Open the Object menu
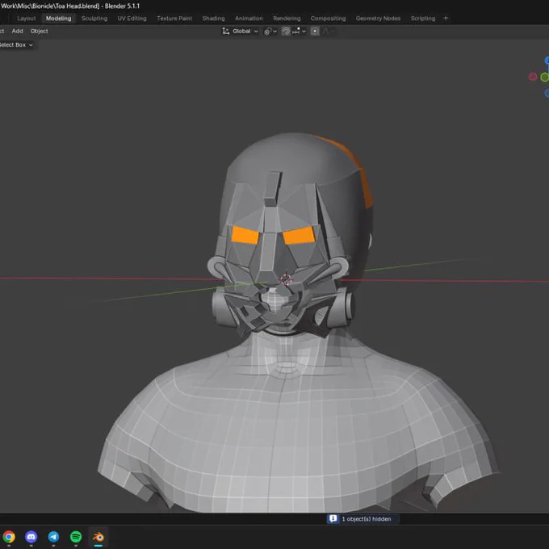 [40, 31]
